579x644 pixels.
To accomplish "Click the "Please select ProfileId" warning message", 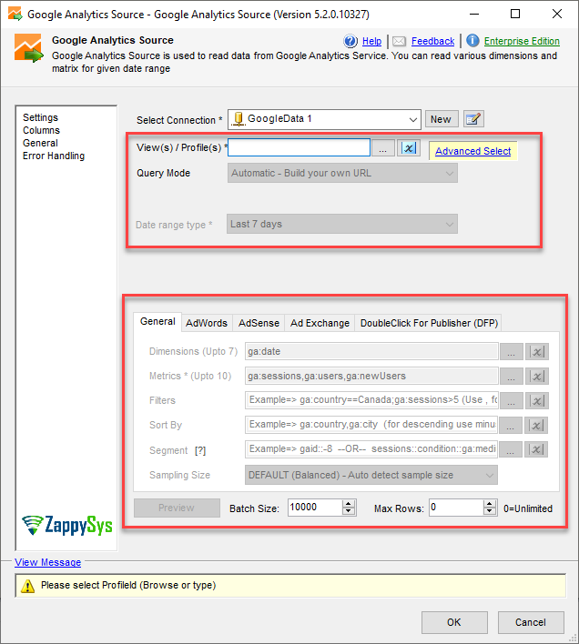I will 128,585.
